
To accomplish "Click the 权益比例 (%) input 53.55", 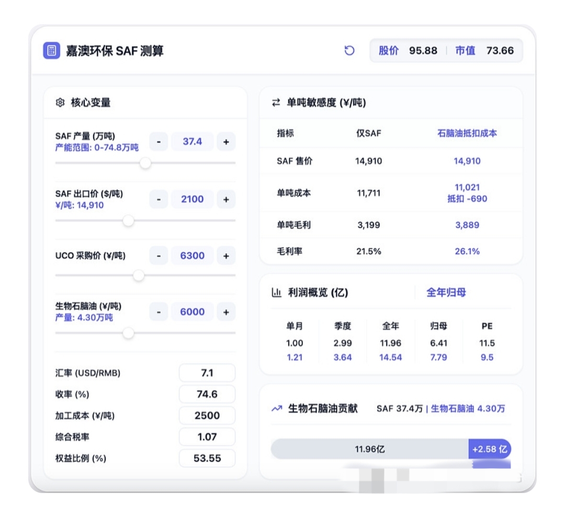I will 207,458.
